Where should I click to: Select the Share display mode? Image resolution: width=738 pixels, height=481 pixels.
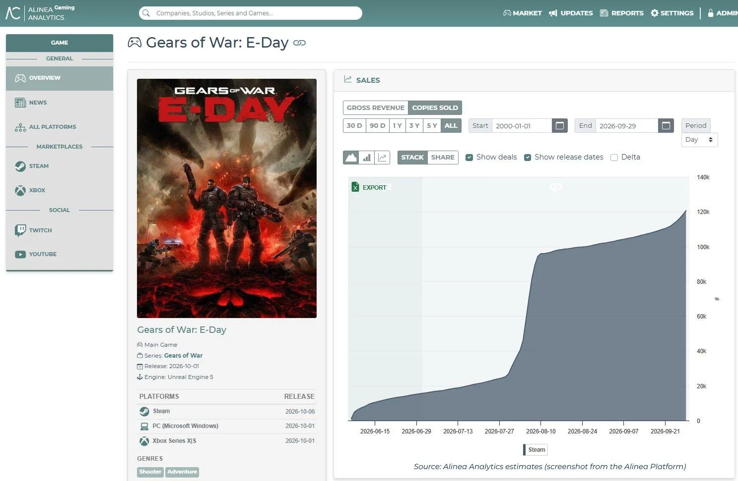pos(443,158)
